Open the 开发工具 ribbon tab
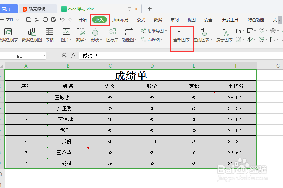 click(230, 20)
